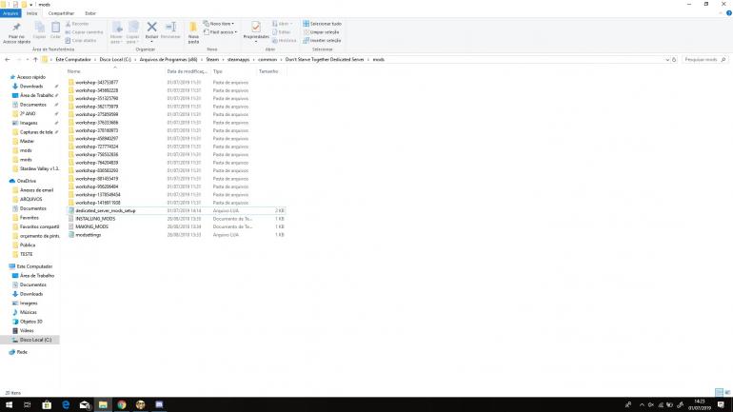
Task: Open the Abrir dropdown in the ribbon
Action: (x=282, y=24)
